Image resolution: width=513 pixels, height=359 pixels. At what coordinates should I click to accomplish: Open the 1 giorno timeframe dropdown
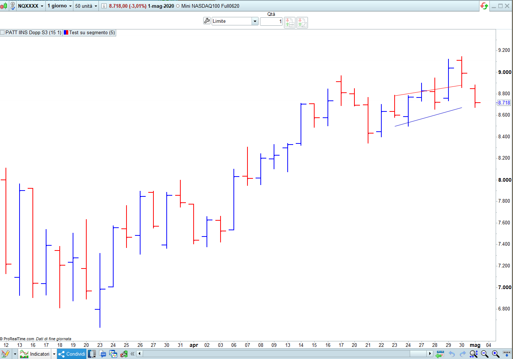coord(60,6)
